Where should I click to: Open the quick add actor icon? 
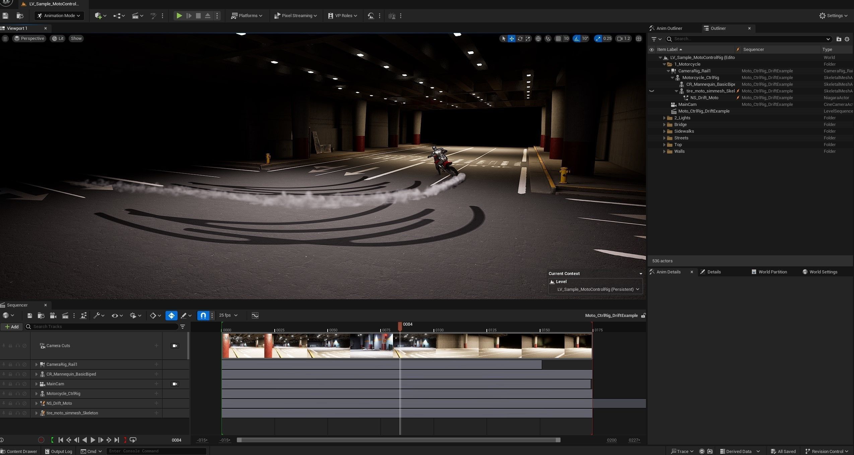point(100,16)
